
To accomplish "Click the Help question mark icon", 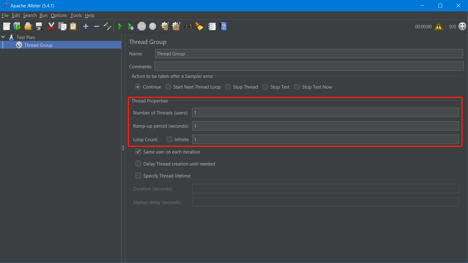I will click(x=224, y=26).
